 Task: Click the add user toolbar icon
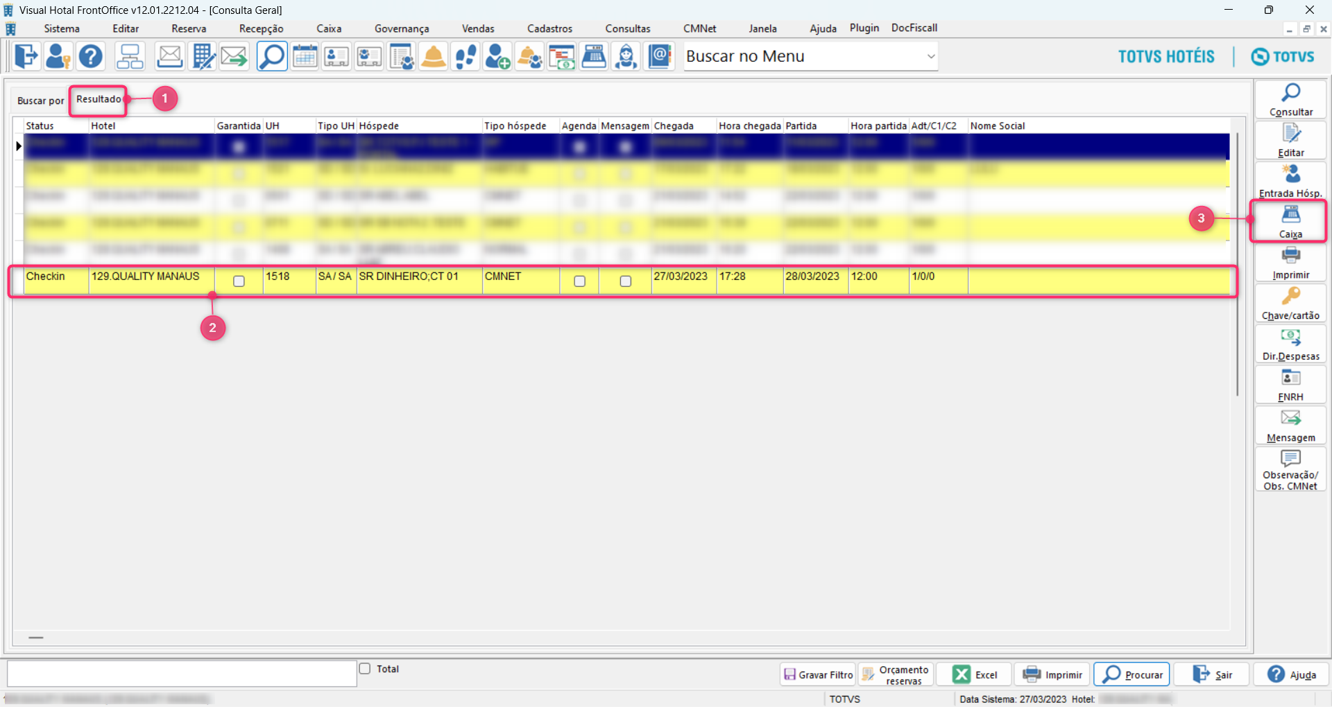click(497, 56)
